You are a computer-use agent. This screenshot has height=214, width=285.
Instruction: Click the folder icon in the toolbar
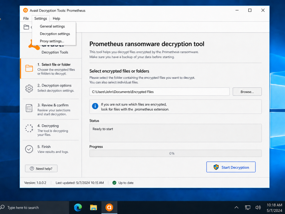pyautogui.click(x=26, y=27)
